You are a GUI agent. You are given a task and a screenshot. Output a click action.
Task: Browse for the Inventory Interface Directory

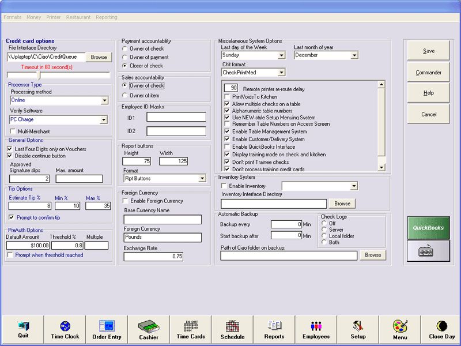[x=342, y=204]
